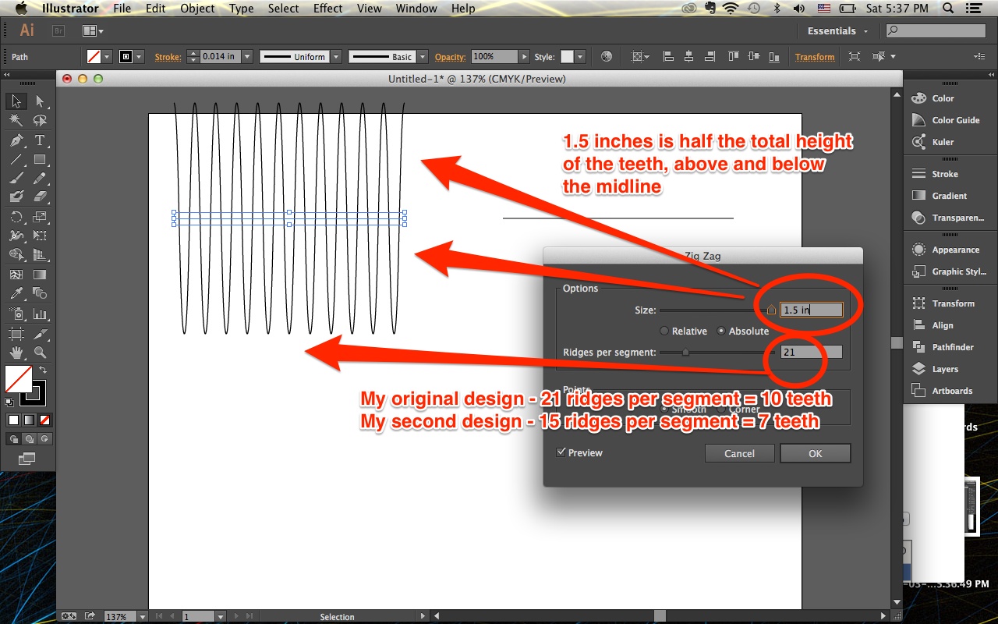Select the Blend tool

pos(40,293)
